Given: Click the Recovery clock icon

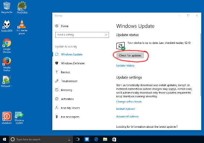Looking at the screenshot, I should click(x=57, y=90).
